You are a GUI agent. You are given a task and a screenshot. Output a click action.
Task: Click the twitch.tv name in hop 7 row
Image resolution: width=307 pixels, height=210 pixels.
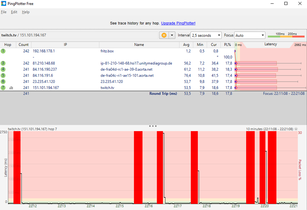[107, 87]
